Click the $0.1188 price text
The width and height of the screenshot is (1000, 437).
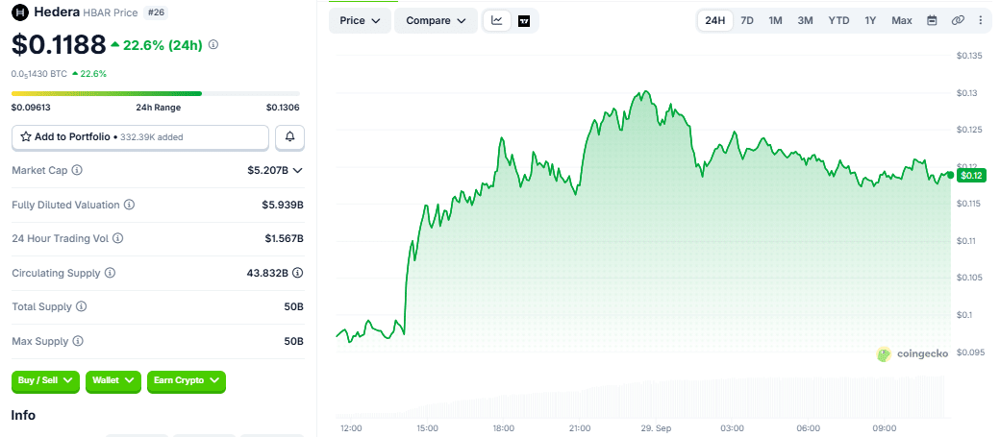coord(59,44)
